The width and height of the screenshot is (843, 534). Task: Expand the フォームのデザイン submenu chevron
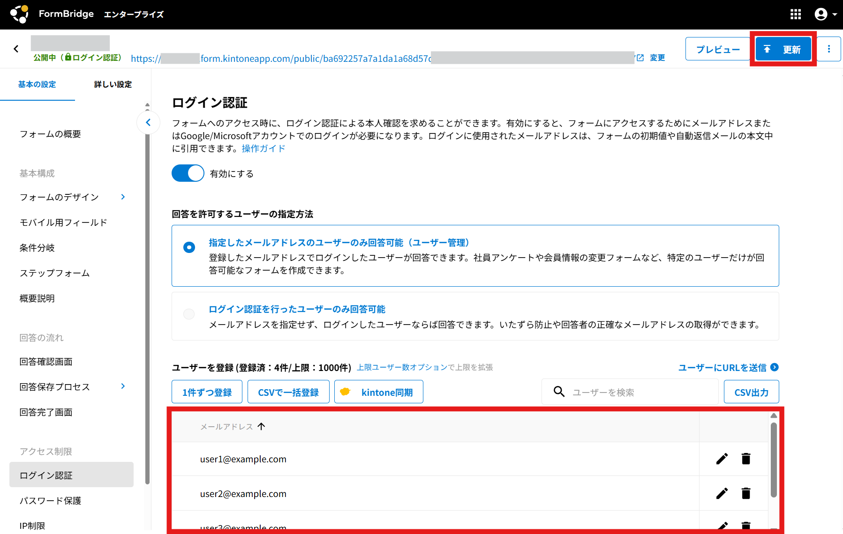pyautogui.click(x=123, y=197)
